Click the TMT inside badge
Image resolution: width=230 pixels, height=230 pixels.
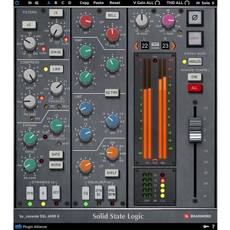tap(155, 46)
